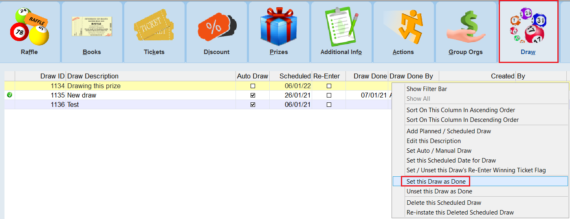Viewport: 570px width, 219px height.
Task: Select the 'New draw' description cell
Action: pyautogui.click(x=151, y=95)
